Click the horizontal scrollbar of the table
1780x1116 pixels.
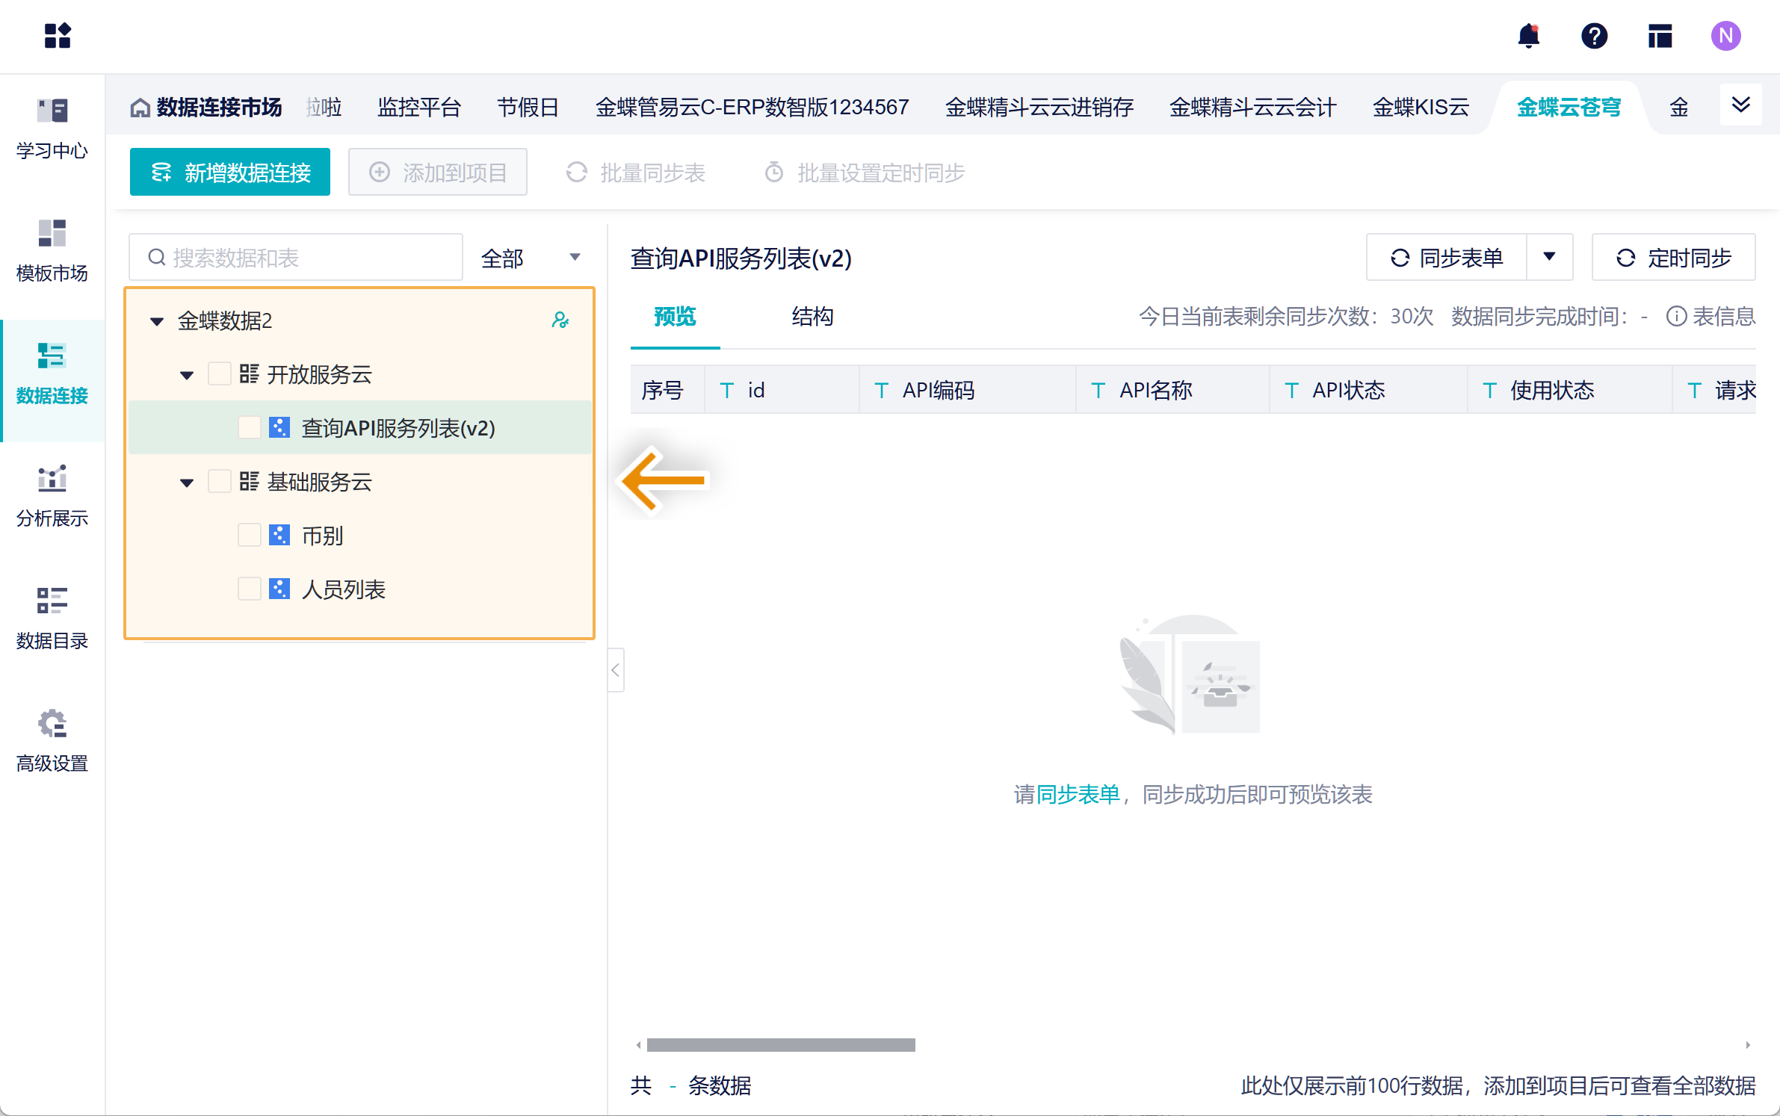point(780,1045)
